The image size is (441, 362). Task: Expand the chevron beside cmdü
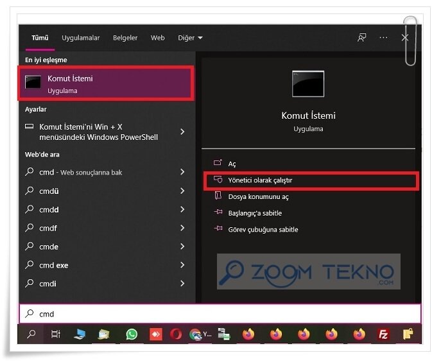coord(182,191)
